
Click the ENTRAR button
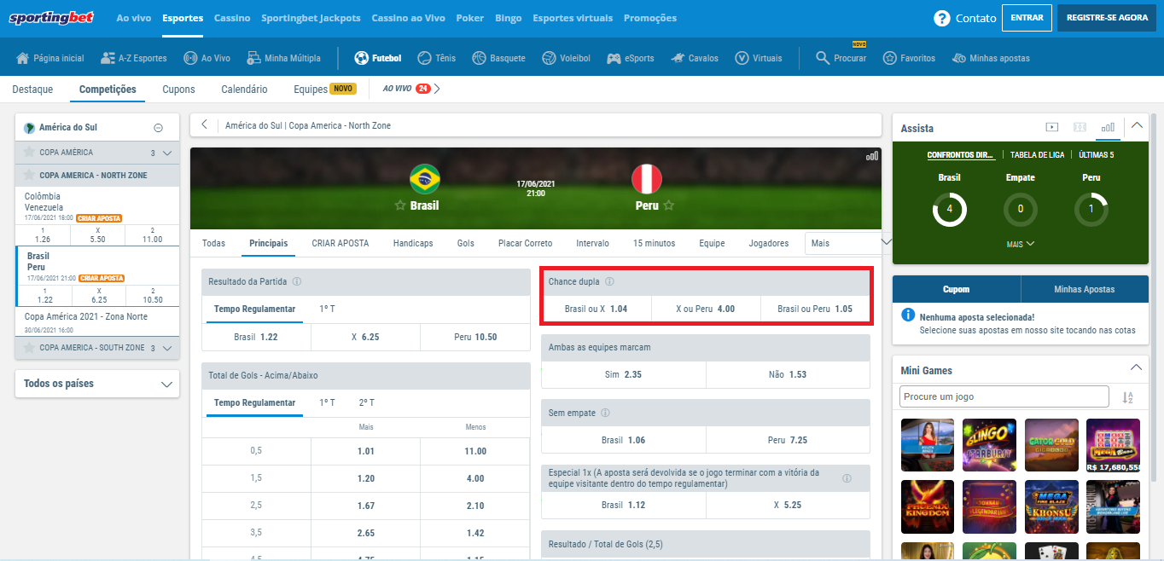click(1027, 18)
